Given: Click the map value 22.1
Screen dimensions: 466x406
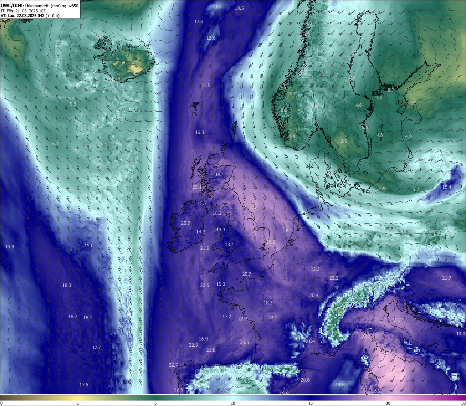Looking at the screenshot, I should 273,318.
